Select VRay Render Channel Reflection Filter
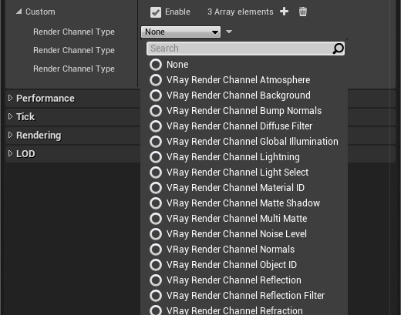 pyautogui.click(x=244, y=296)
